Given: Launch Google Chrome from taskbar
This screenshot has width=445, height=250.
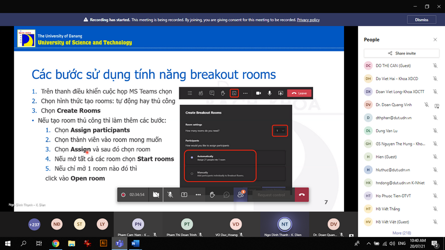Looking at the screenshot, I should 55,244.
